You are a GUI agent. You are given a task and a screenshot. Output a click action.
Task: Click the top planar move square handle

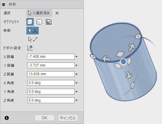point(120,54)
